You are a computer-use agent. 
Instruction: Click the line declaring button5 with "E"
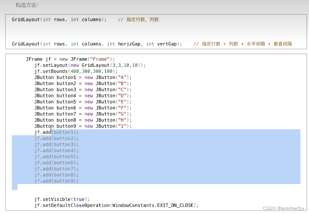click(x=83, y=102)
